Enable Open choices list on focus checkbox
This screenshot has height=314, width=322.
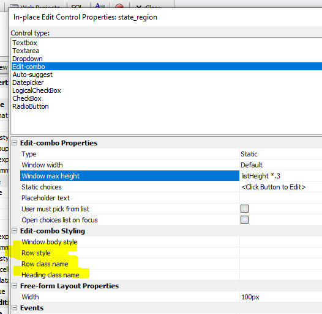click(244, 220)
